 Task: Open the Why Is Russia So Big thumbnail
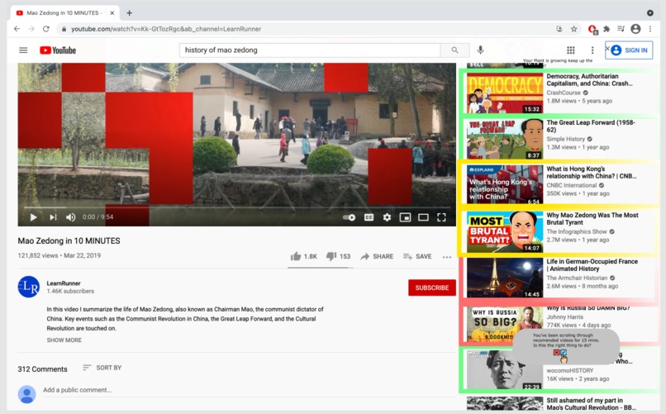(505, 324)
